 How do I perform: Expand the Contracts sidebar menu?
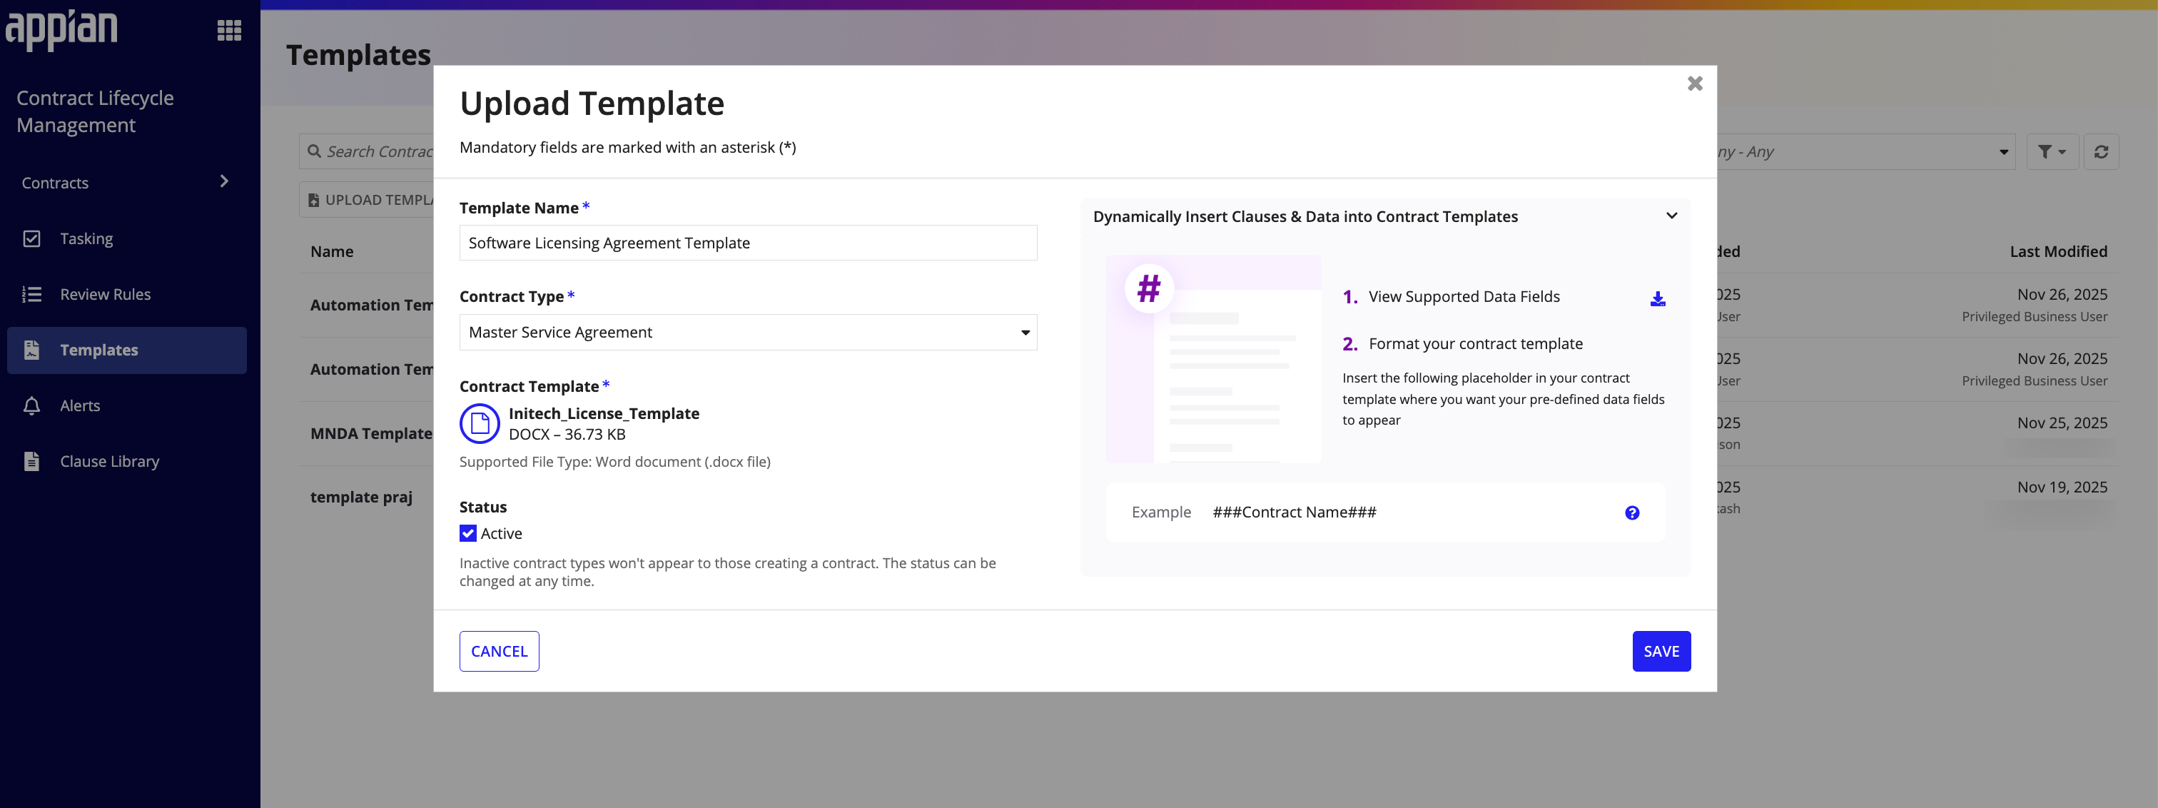pos(126,183)
